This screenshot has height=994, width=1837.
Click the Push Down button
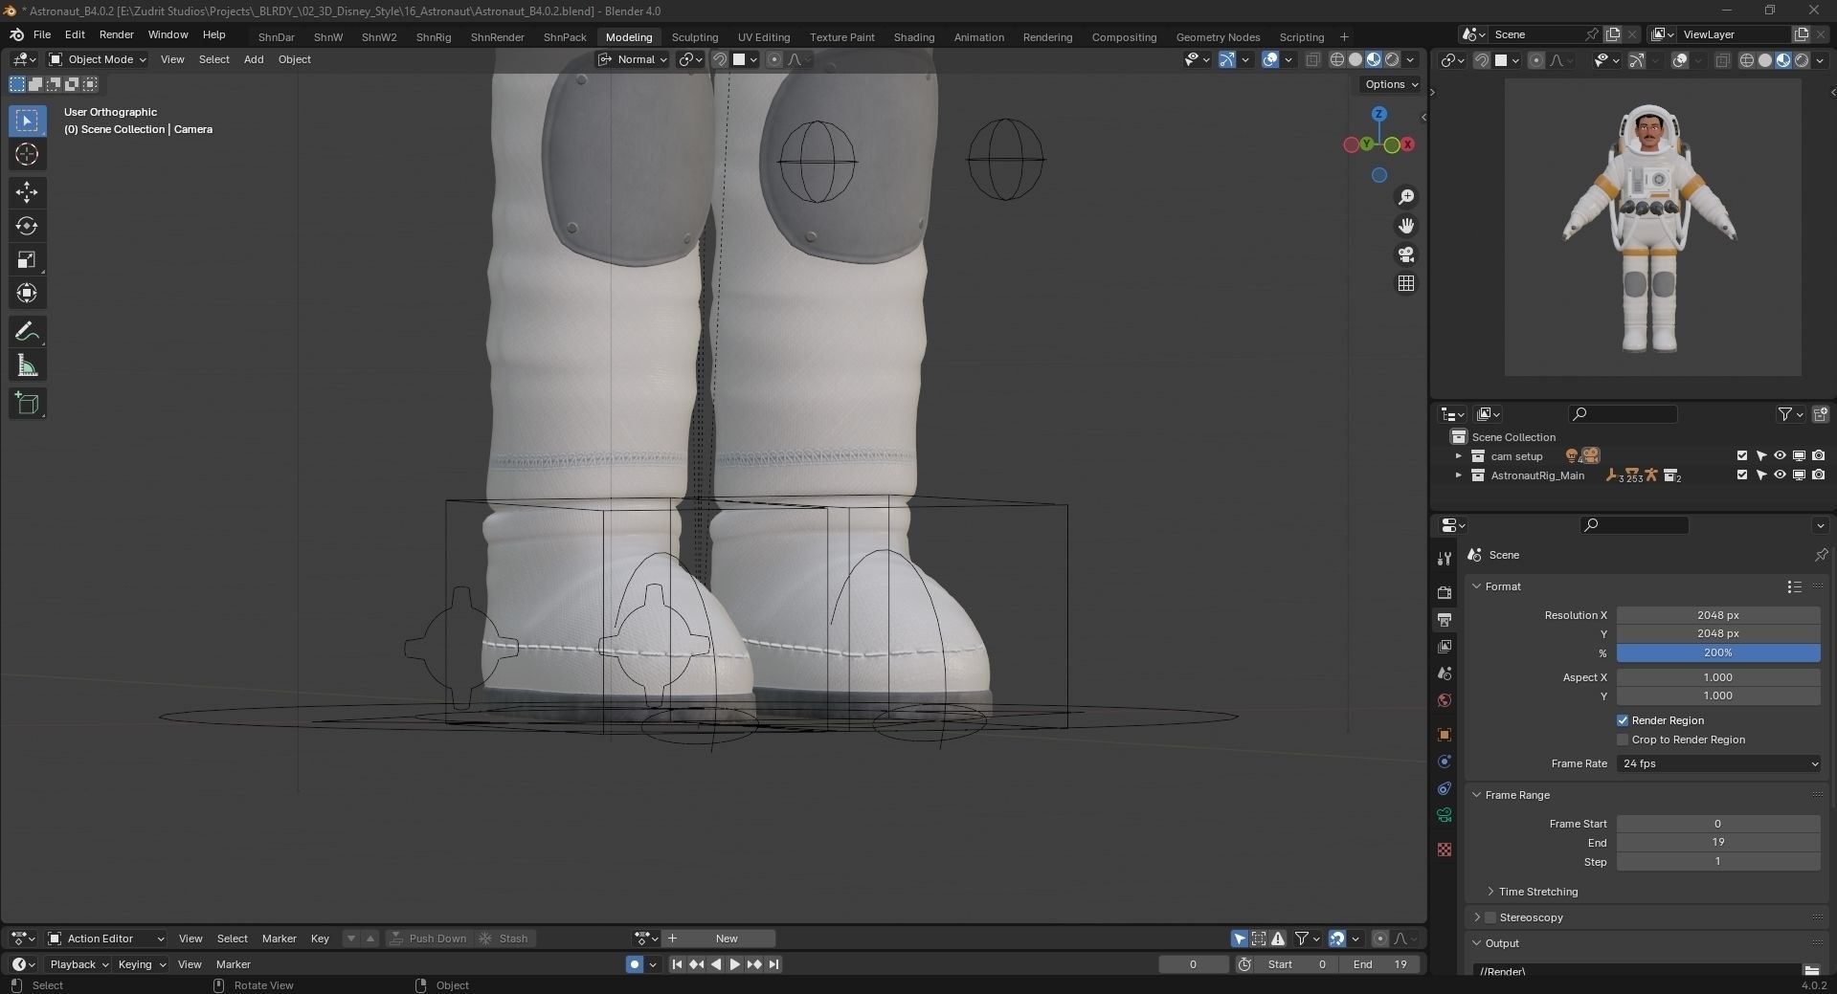pos(428,939)
